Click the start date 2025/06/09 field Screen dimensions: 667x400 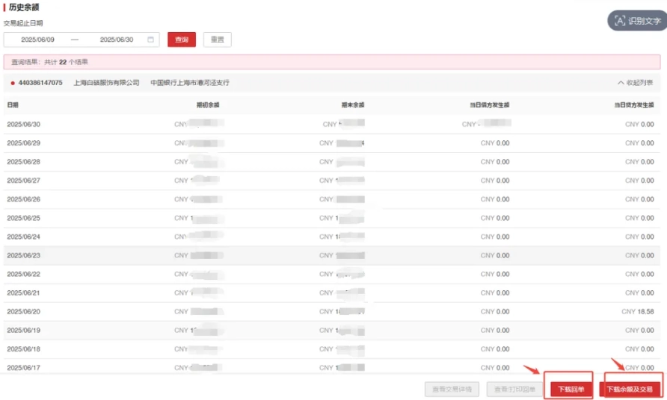click(x=37, y=40)
